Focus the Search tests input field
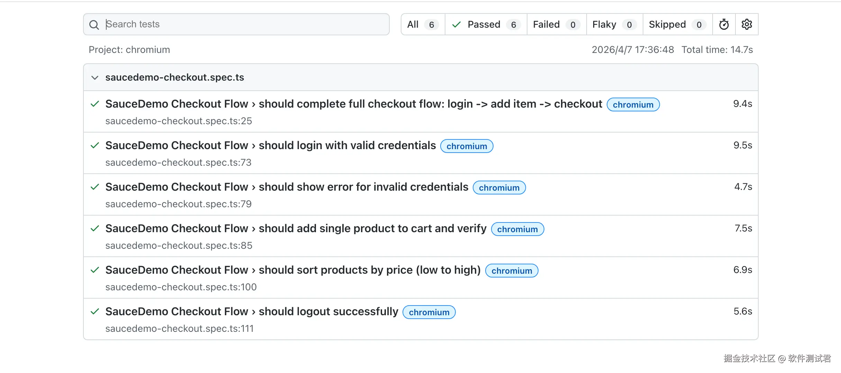841x373 pixels. tap(246, 25)
